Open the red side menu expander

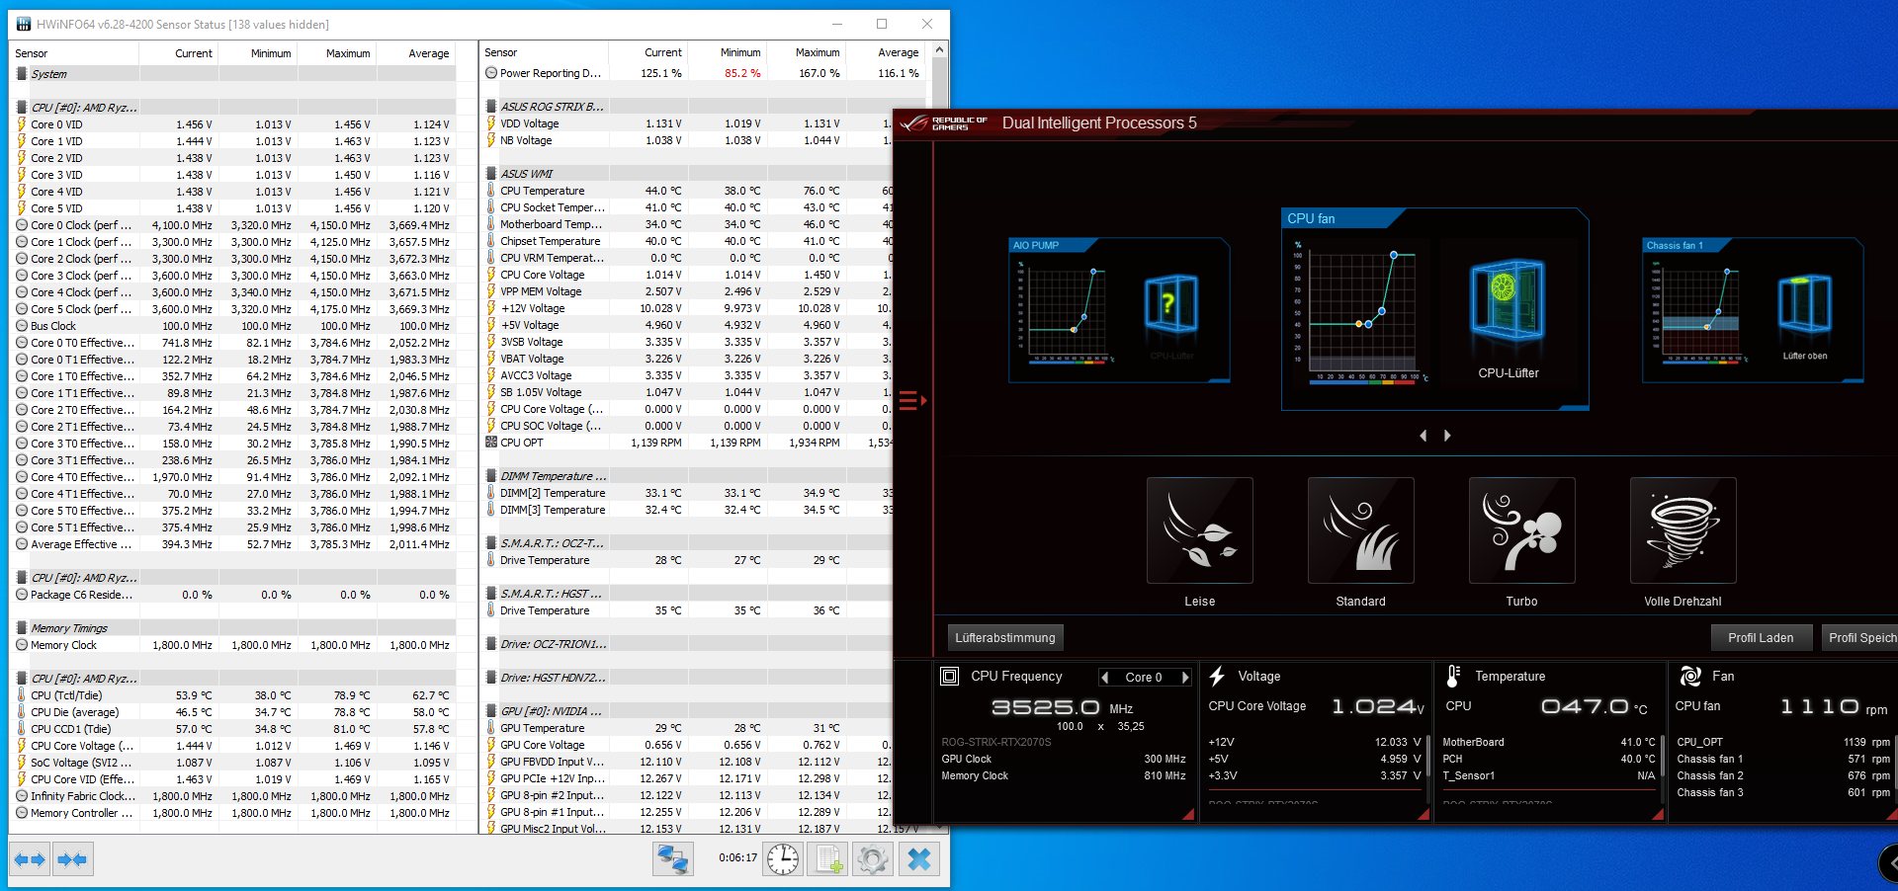pos(912,401)
